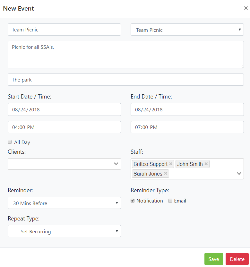Screen dimensions: 250x267
Task: Click the location field The park
Action: (x=125, y=80)
